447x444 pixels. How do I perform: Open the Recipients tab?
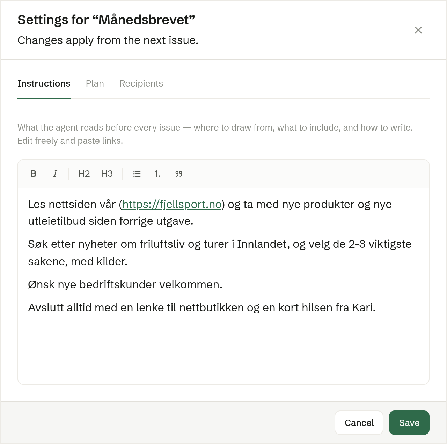pos(141,84)
